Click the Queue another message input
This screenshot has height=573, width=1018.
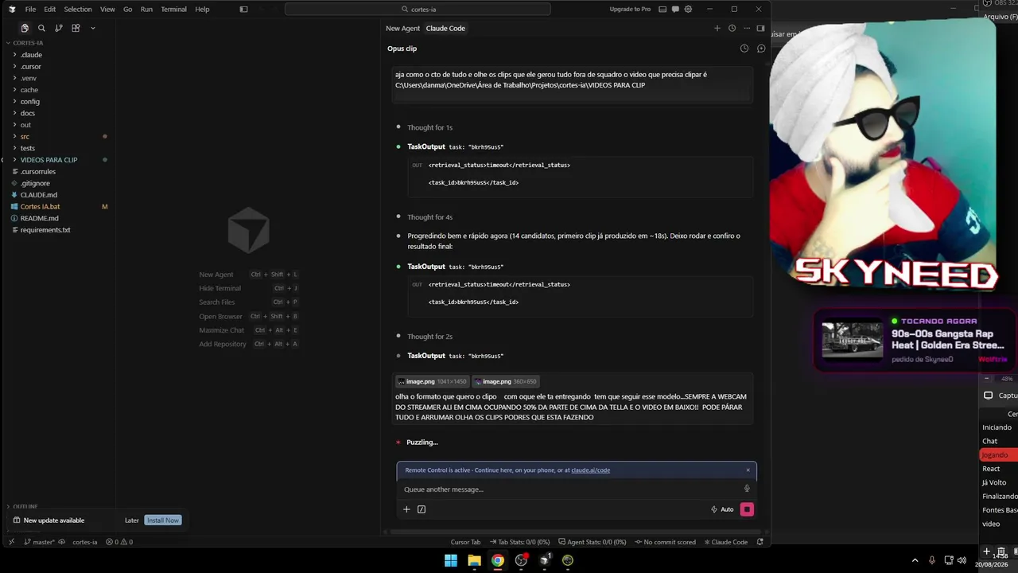(569, 489)
